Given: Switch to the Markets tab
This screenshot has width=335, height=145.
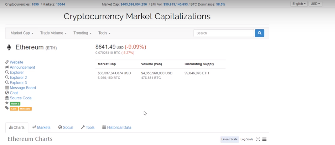Looking at the screenshot, I should (x=41, y=127).
